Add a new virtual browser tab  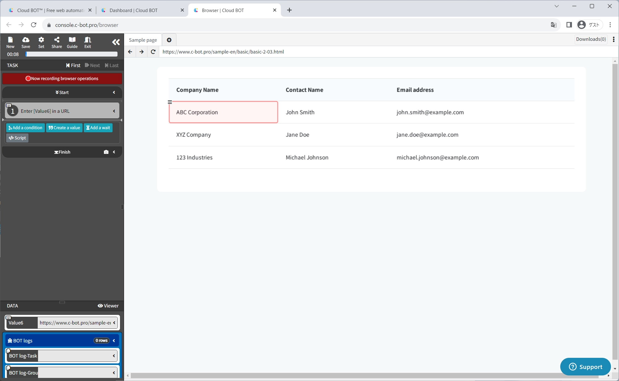(x=169, y=40)
